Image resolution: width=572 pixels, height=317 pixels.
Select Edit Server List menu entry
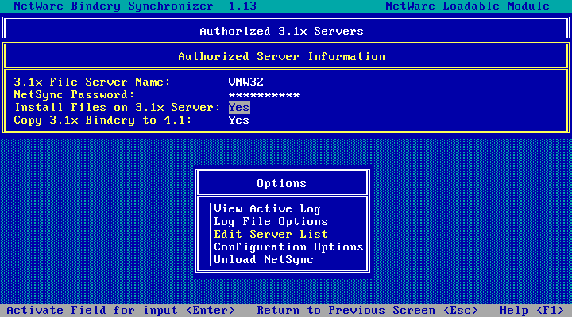271,234
